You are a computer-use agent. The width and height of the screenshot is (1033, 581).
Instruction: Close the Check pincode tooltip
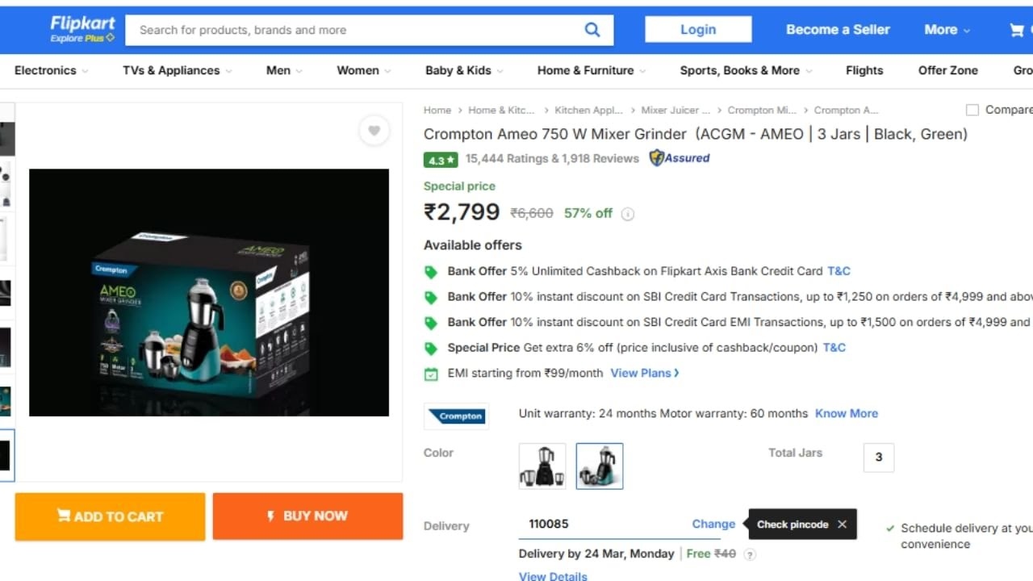click(x=842, y=525)
